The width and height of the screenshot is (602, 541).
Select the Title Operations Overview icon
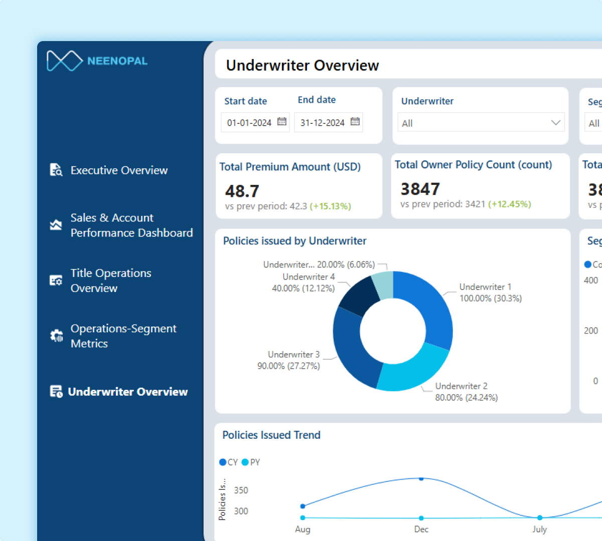point(55,281)
